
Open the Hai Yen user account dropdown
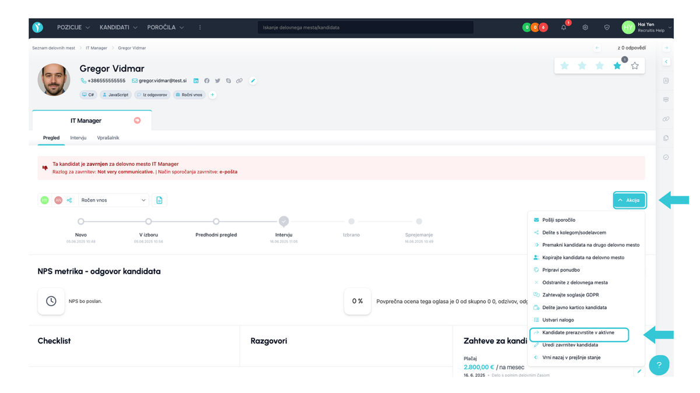pos(647,27)
